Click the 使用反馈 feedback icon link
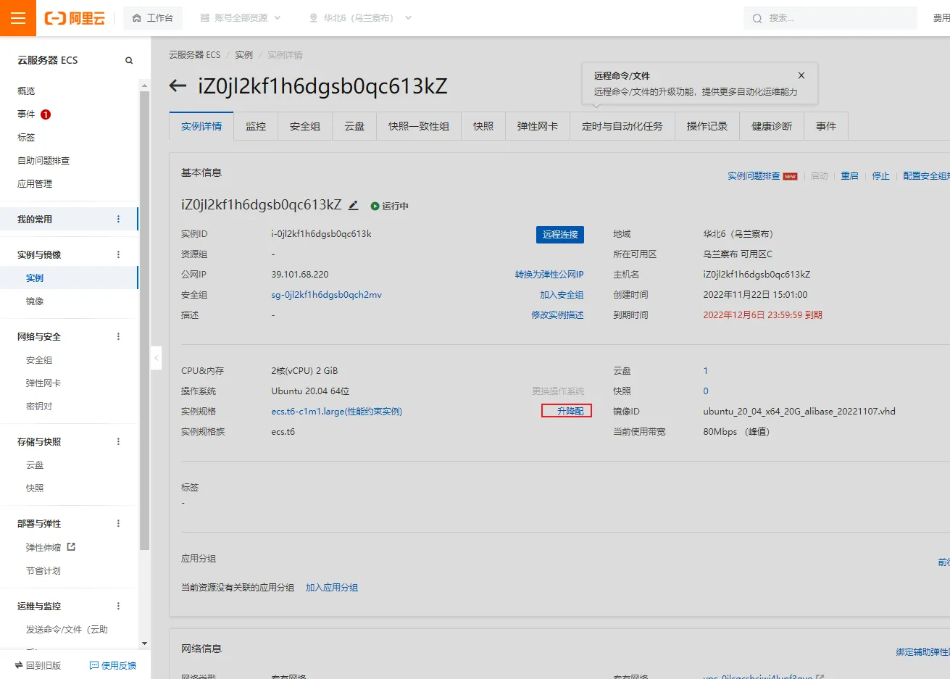This screenshot has height=679, width=950. 113,665
